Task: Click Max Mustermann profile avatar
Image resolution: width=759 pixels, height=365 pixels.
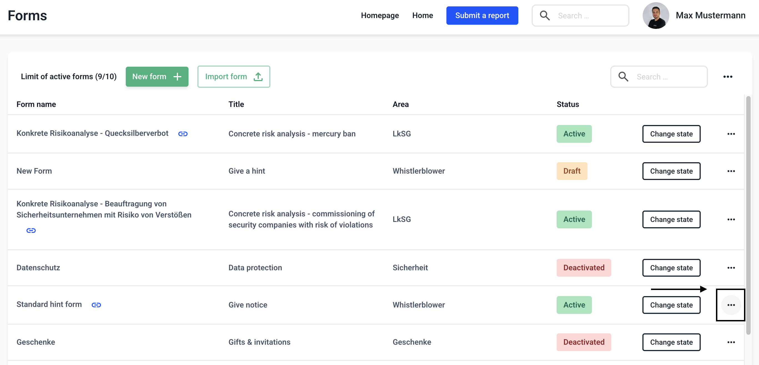Action: [x=655, y=15]
